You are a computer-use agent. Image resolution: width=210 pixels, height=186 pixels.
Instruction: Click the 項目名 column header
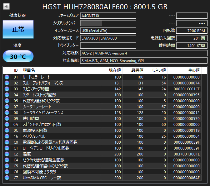tap(60, 70)
